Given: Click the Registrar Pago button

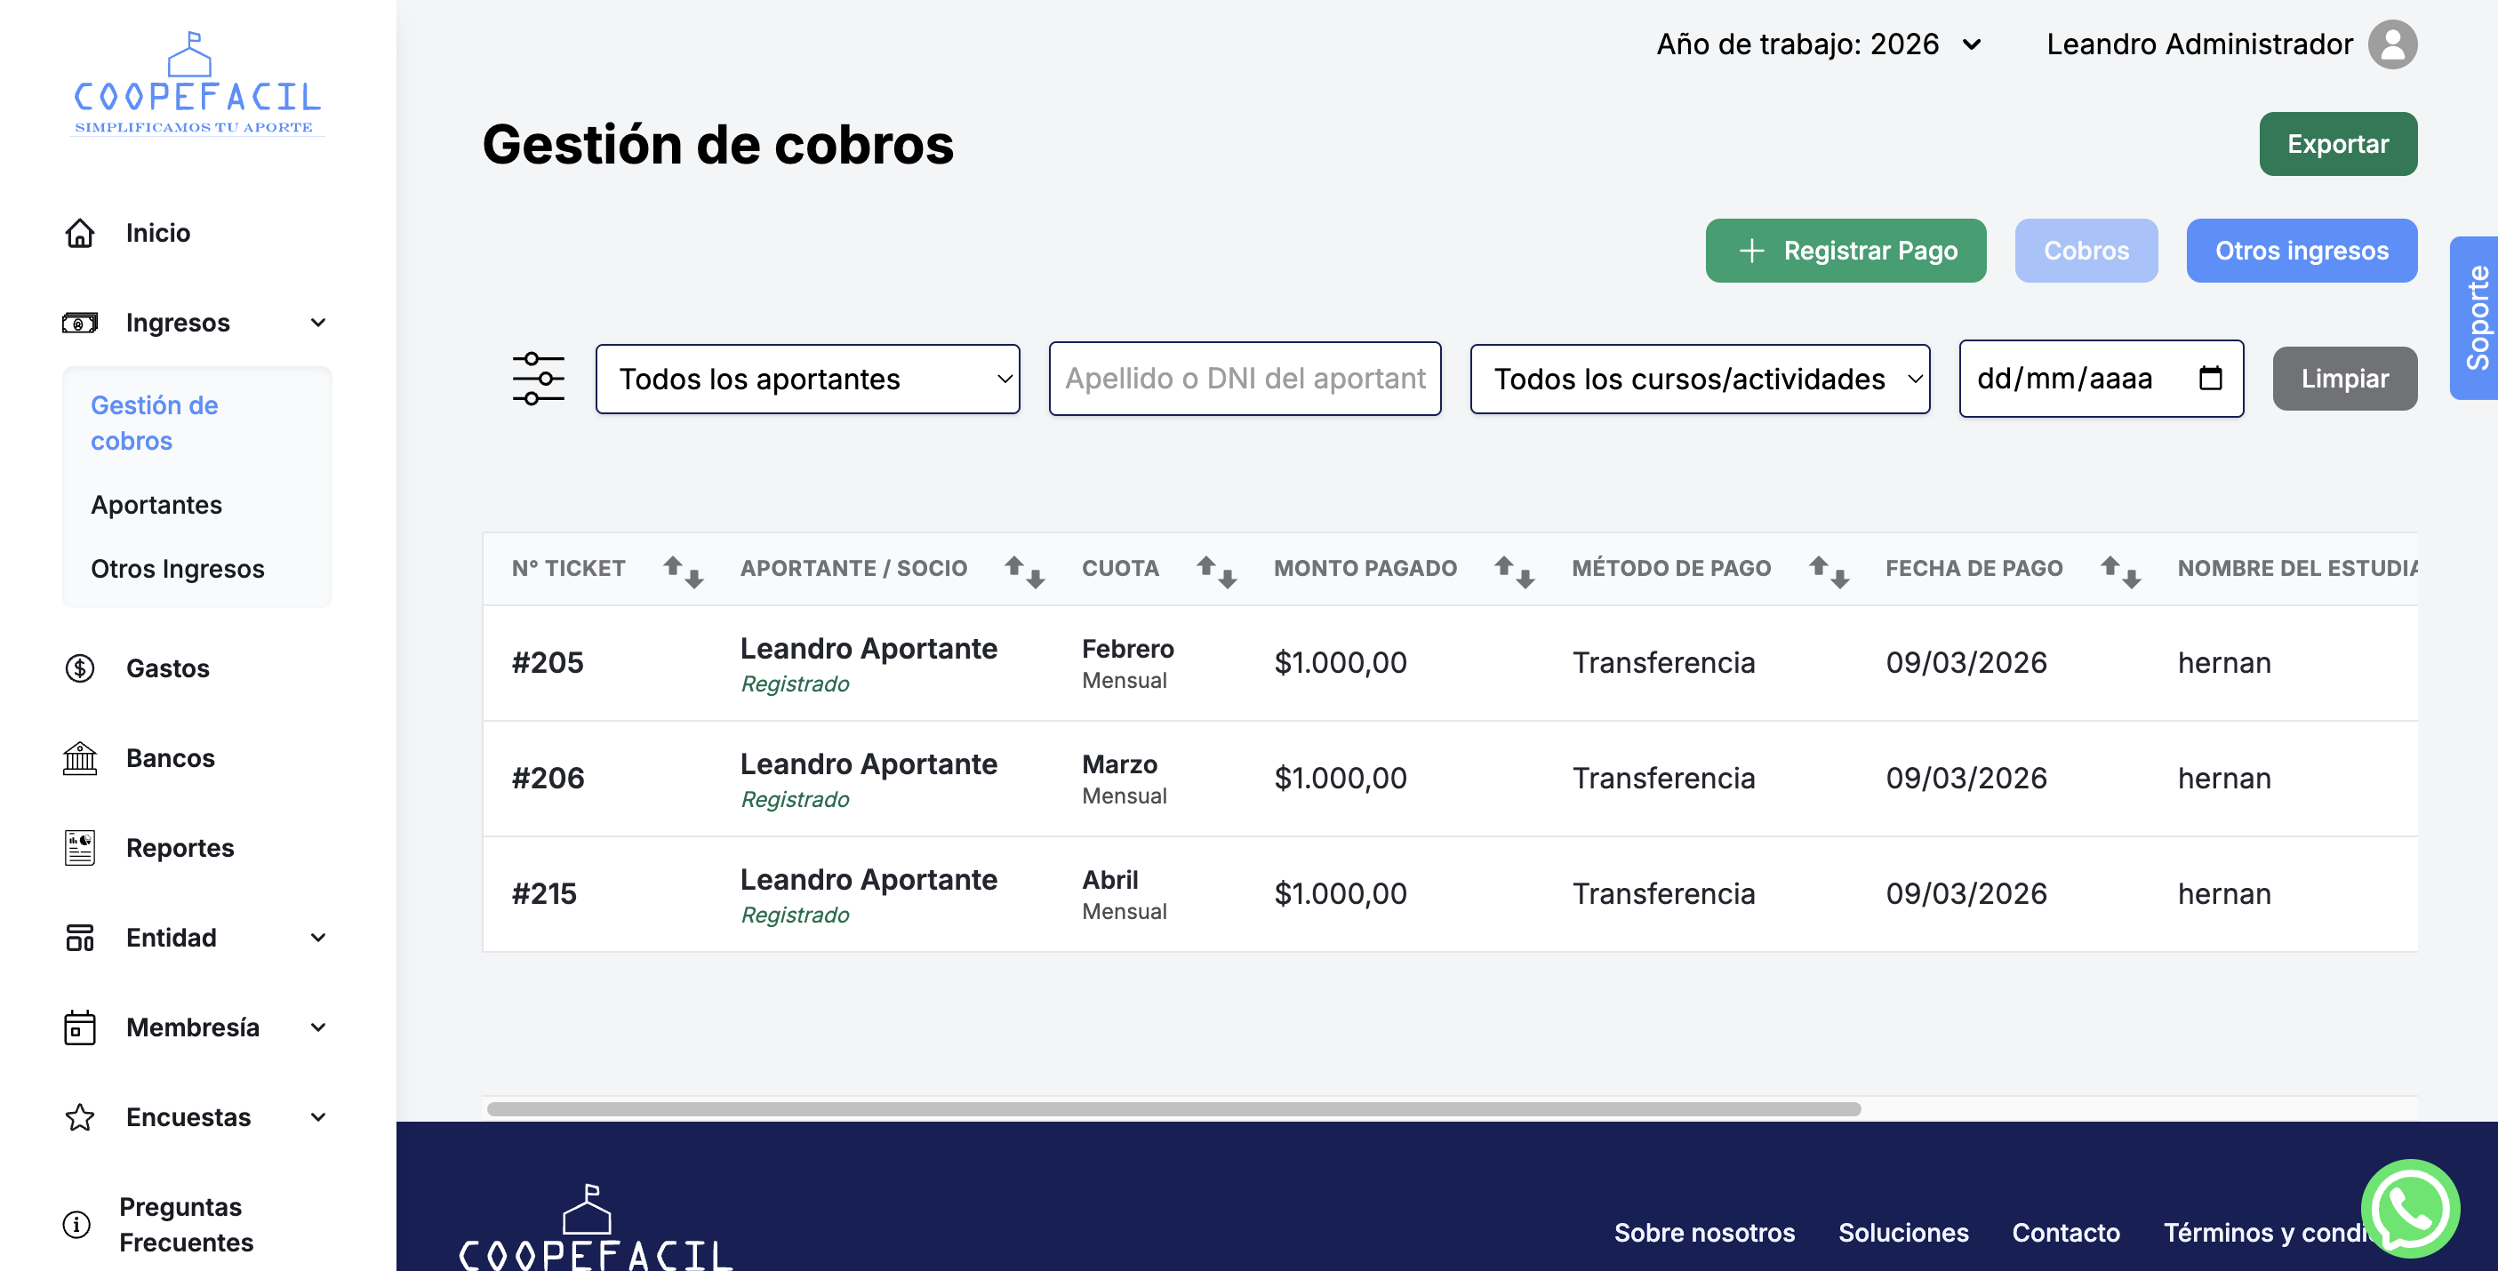Looking at the screenshot, I should tap(1845, 252).
